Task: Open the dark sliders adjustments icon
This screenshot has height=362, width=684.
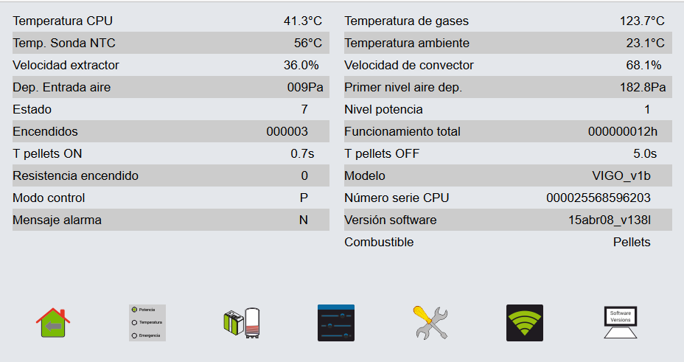Action: tap(336, 323)
